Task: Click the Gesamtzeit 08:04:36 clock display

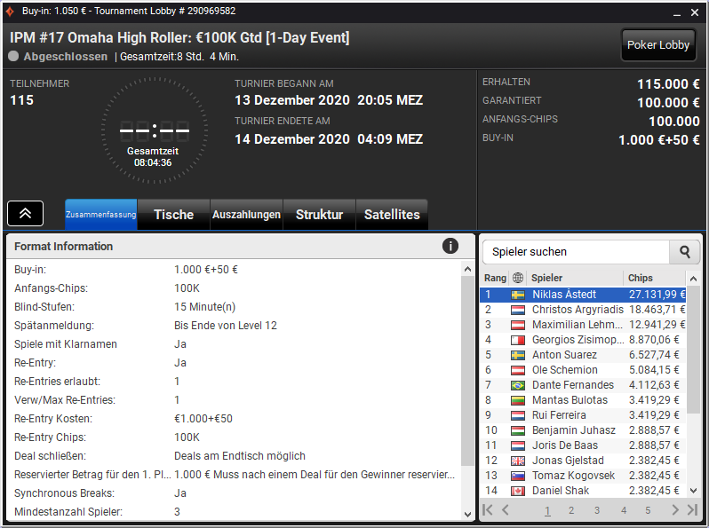Action: click(x=153, y=157)
